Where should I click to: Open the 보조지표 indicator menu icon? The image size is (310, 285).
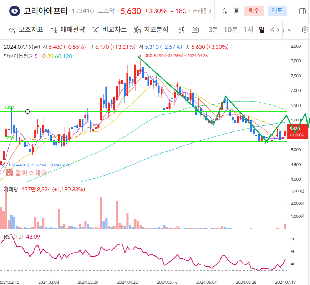[x=12, y=30]
